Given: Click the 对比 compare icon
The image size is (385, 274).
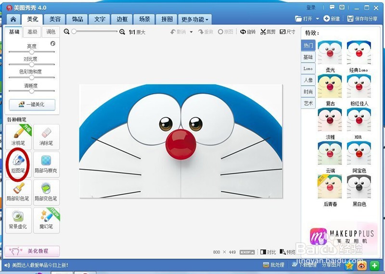Looking at the screenshot, I should coord(268,252).
